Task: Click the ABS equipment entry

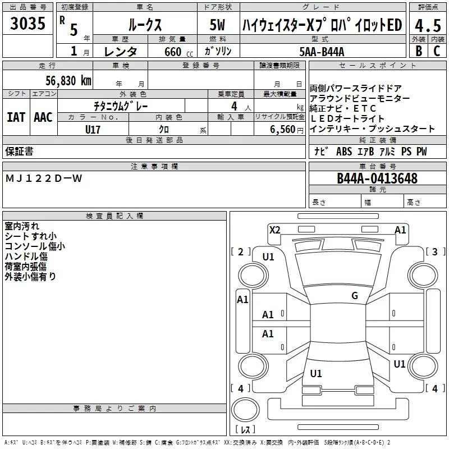Action: pyautogui.click(x=344, y=151)
